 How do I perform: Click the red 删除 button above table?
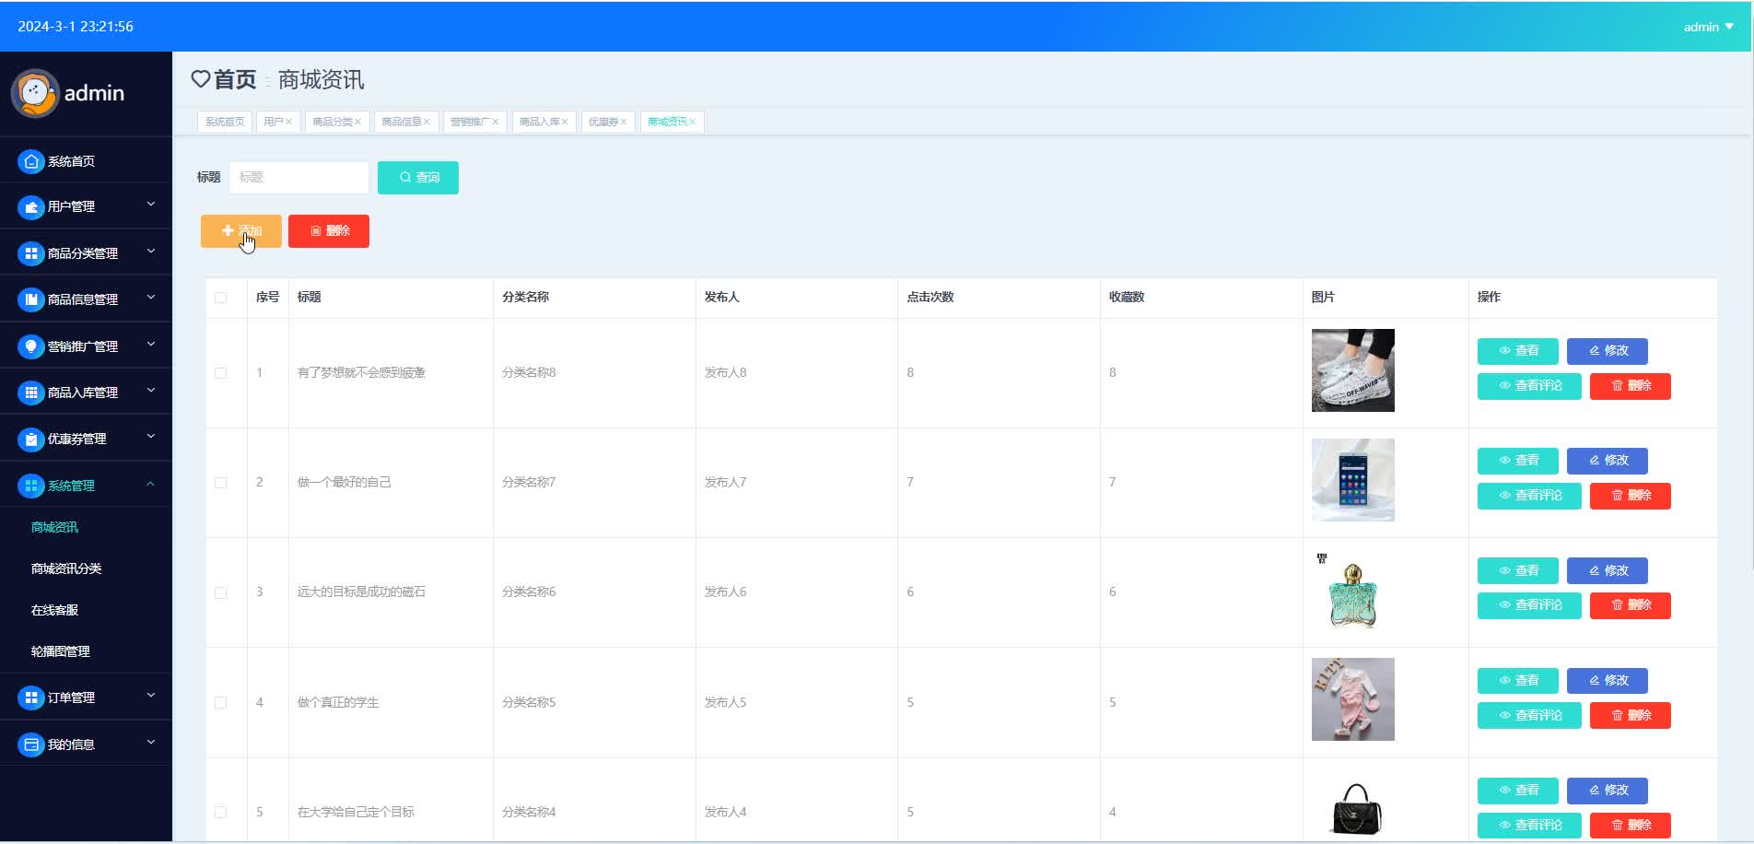point(329,231)
